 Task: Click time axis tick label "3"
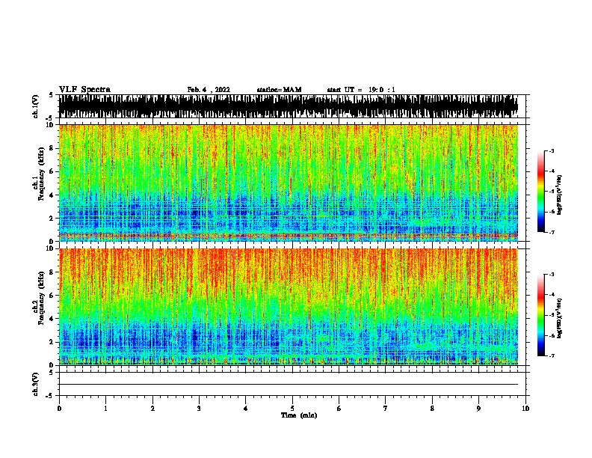point(199,409)
